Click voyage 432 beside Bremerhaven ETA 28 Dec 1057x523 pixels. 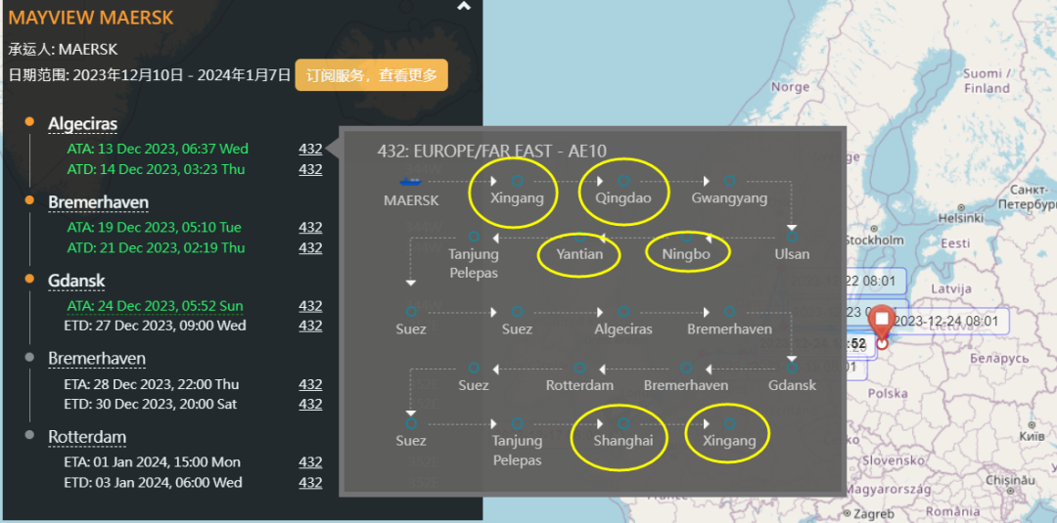click(311, 384)
